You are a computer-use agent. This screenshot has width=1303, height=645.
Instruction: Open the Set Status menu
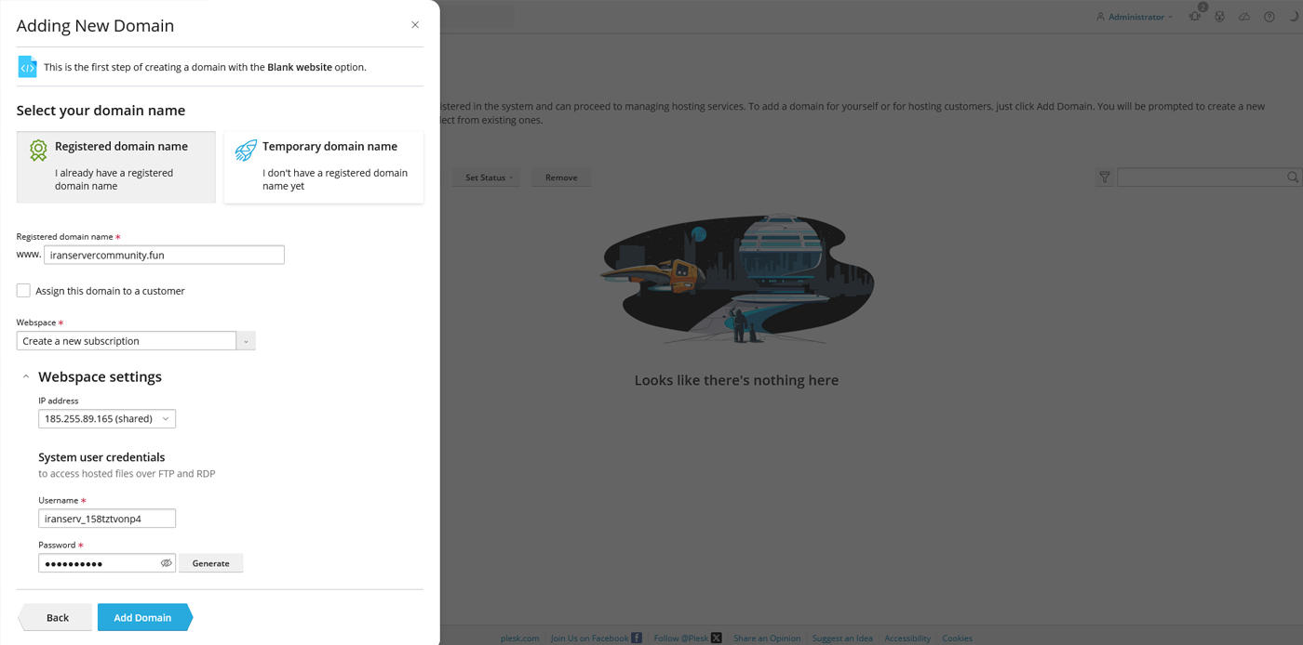(489, 178)
